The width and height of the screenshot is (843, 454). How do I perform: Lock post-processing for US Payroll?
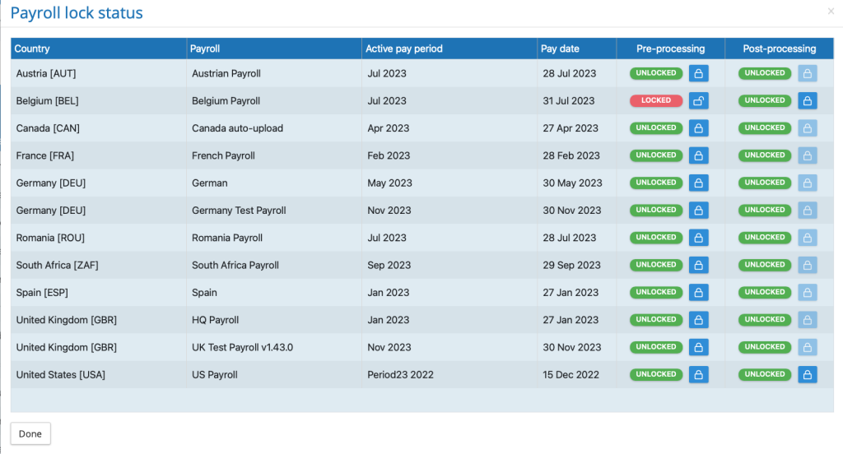(x=808, y=374)
